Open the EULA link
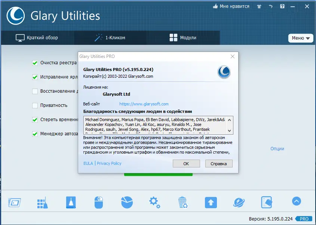The image size is (316, 225). [x=88, y=163]
